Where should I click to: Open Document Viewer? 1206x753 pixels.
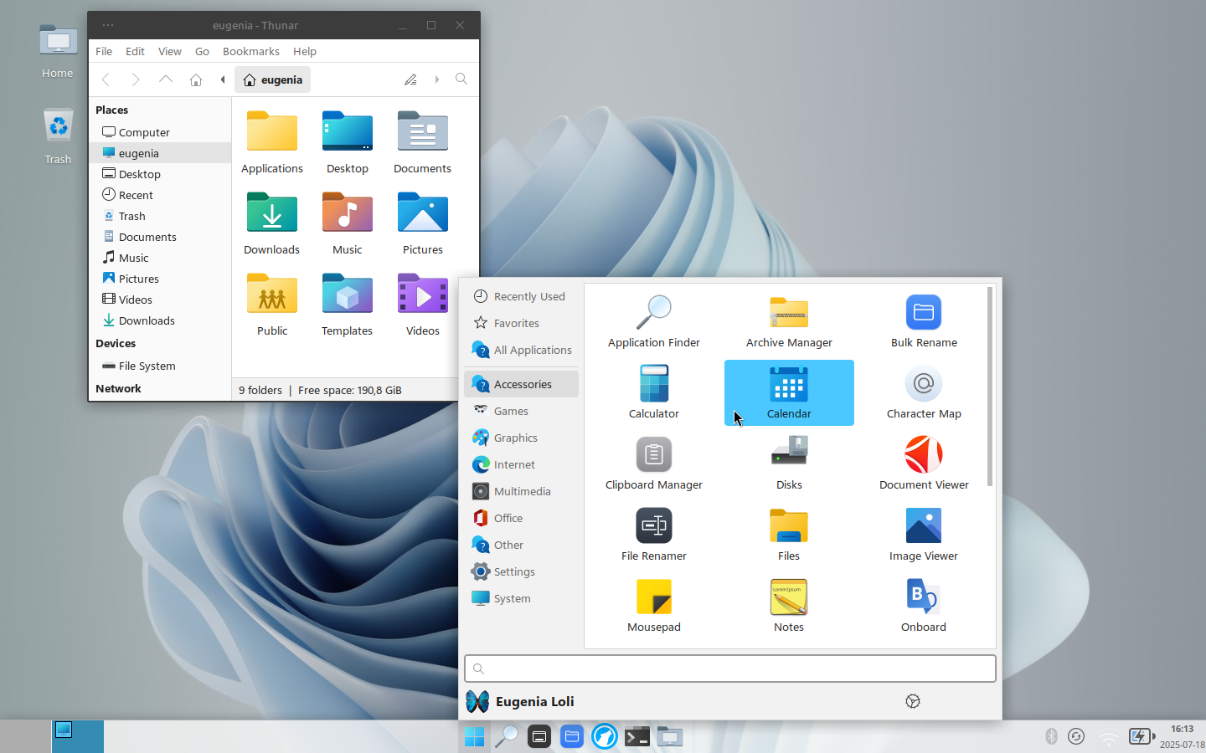924,464
